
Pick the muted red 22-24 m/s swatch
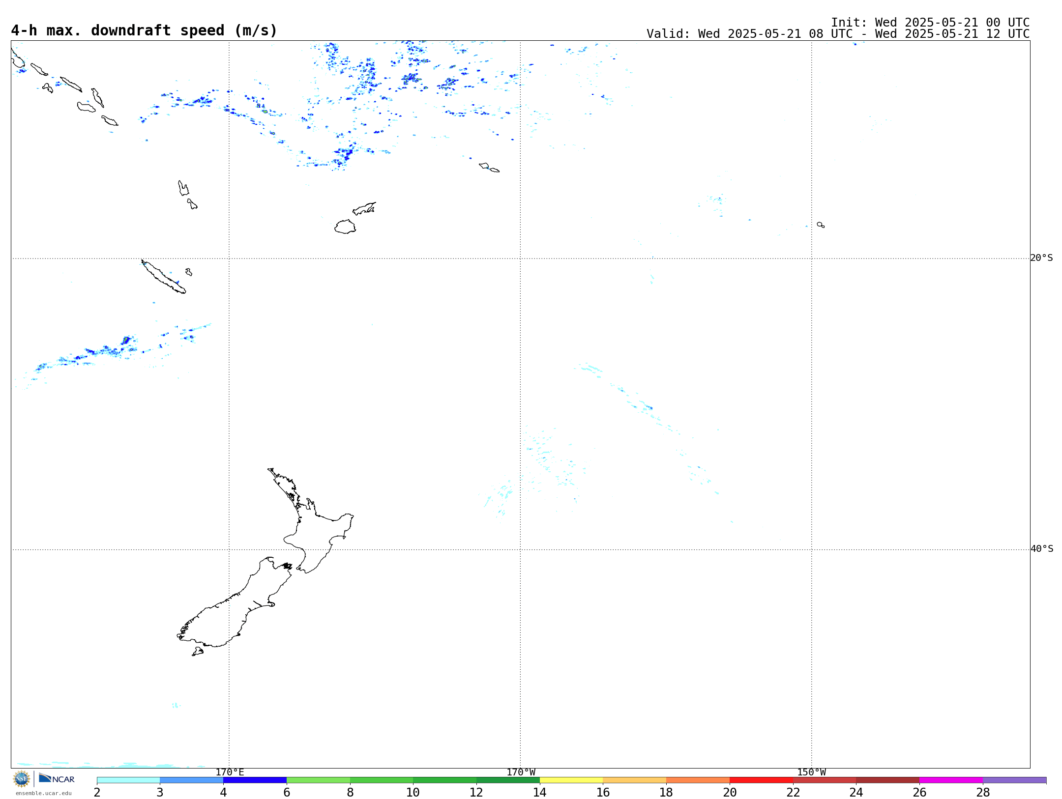coord(825,780)
